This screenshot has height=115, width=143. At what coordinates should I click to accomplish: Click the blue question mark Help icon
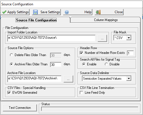[67, 12]
